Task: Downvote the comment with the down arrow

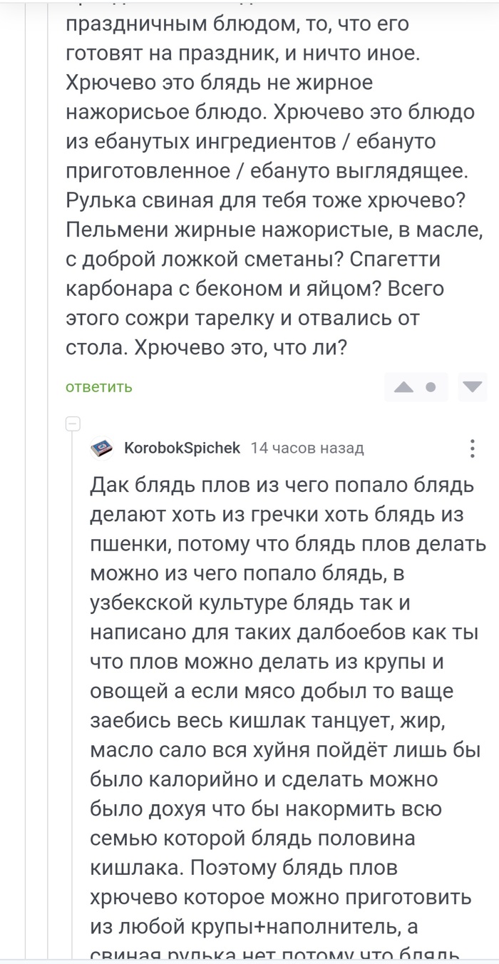Action: coord(471,387)
